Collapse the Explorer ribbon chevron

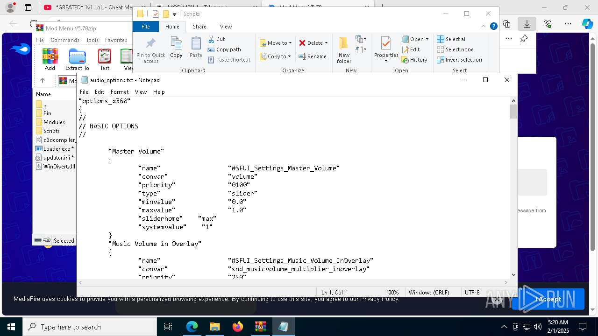pyautogui.click(x=484, y=27)
